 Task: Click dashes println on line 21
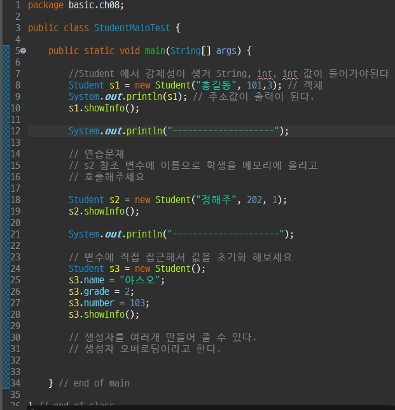181,234
